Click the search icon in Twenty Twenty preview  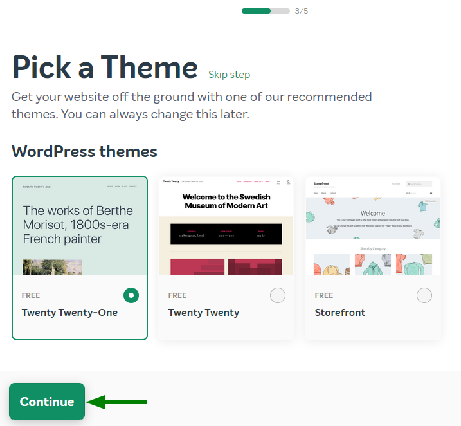(288, 182)
